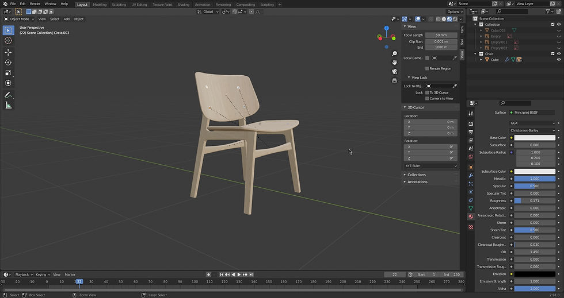Open the Add menu in viewport header
This screenshot has width=564, height=298.
pos(67,19)
